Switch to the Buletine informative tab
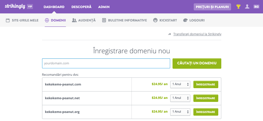The height and width of the screenshot is (121, 263). pyautogui.click(x=124, y=20)
